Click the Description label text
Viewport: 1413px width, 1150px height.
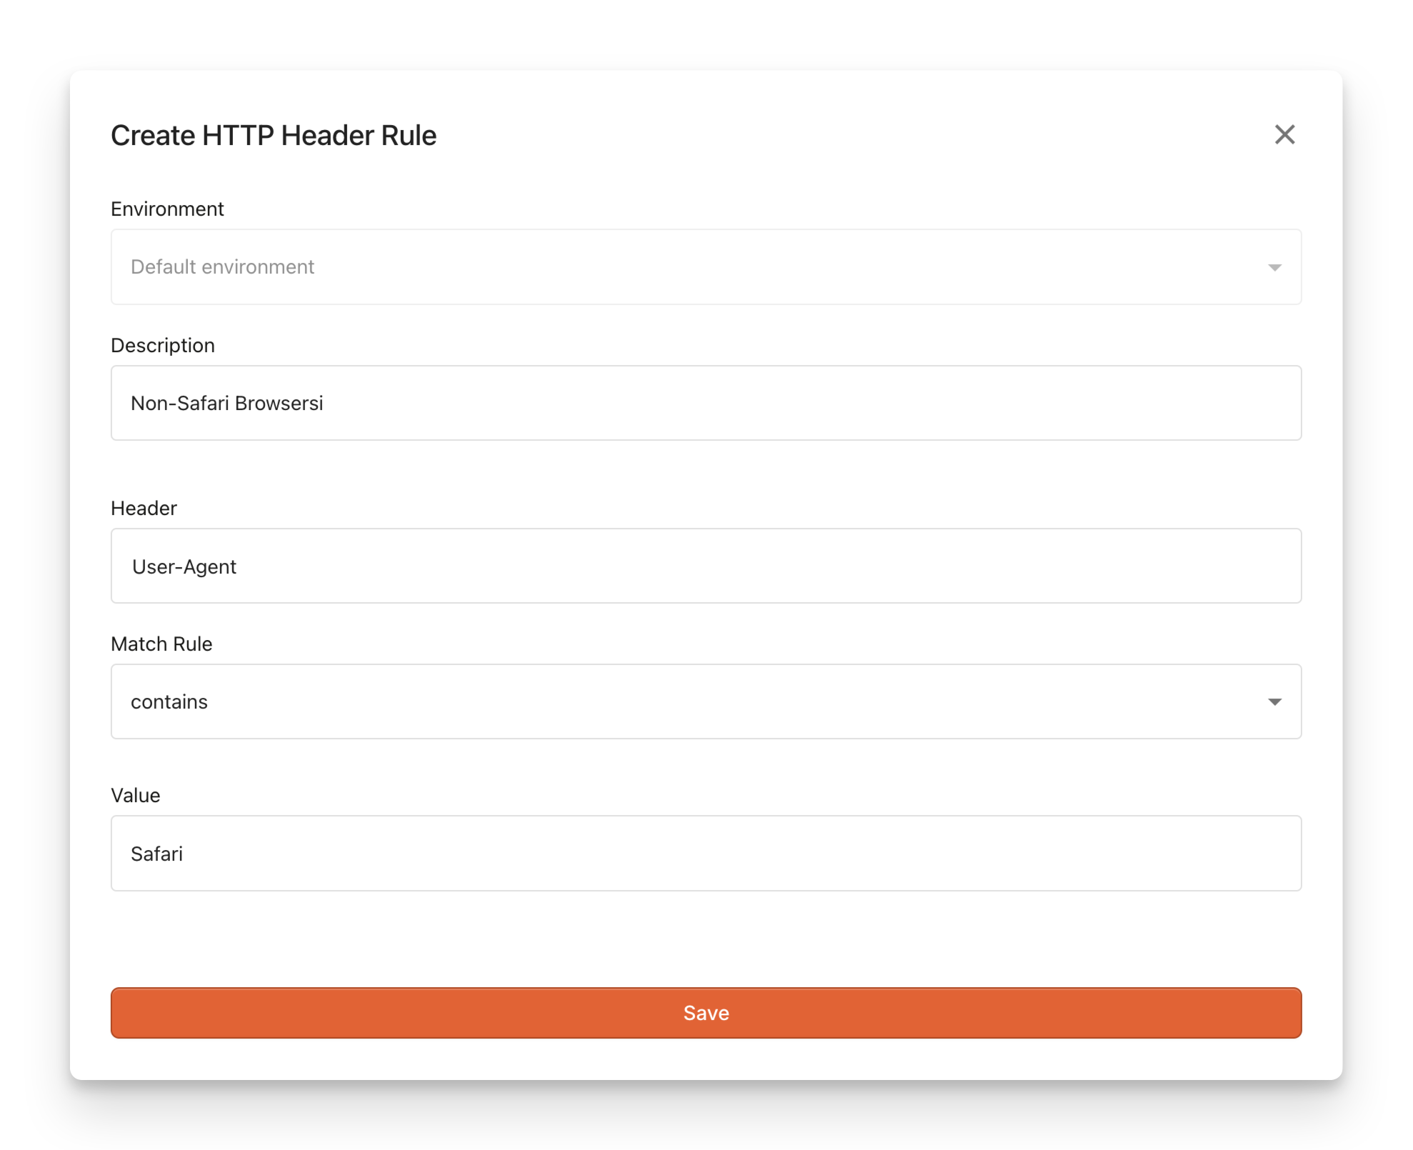(162, 345)
